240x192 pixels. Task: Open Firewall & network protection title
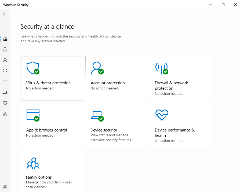(x=172, y=86)
